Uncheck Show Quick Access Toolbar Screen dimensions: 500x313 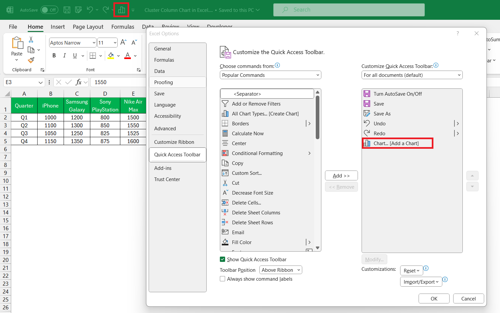222,260
